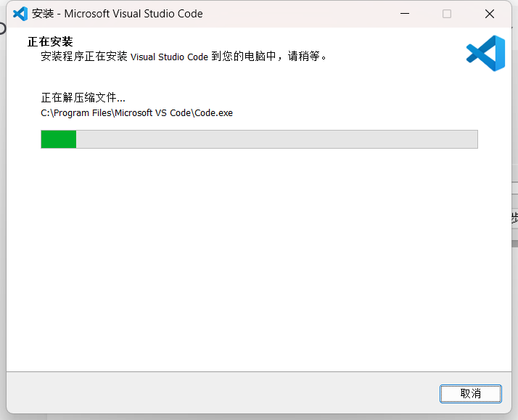The width and height of the screenshot is (518, 420).
Task: Close the VS Code installer window
Action: [x=490, y=14]
